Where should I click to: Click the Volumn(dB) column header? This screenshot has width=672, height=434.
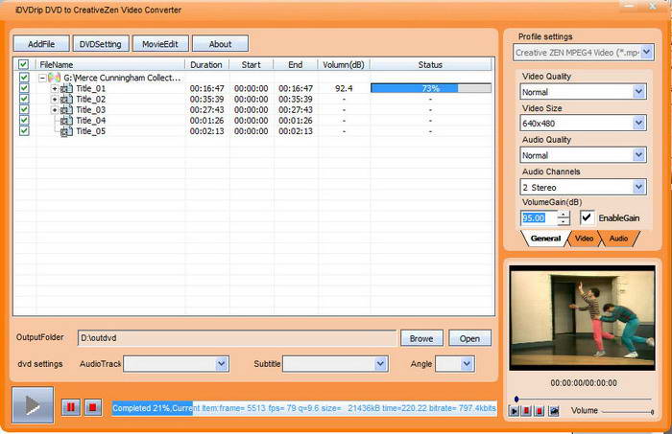(344, 64)
